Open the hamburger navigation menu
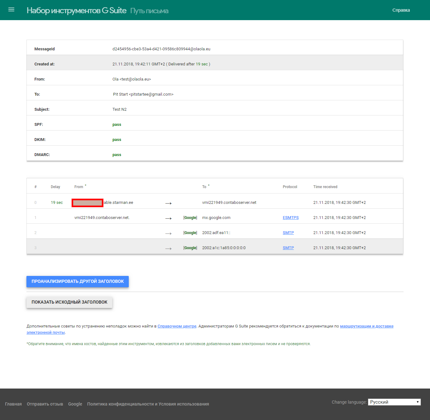Image resolution: width=430 pixels, height=420 pixels. [x=11, y=9]
